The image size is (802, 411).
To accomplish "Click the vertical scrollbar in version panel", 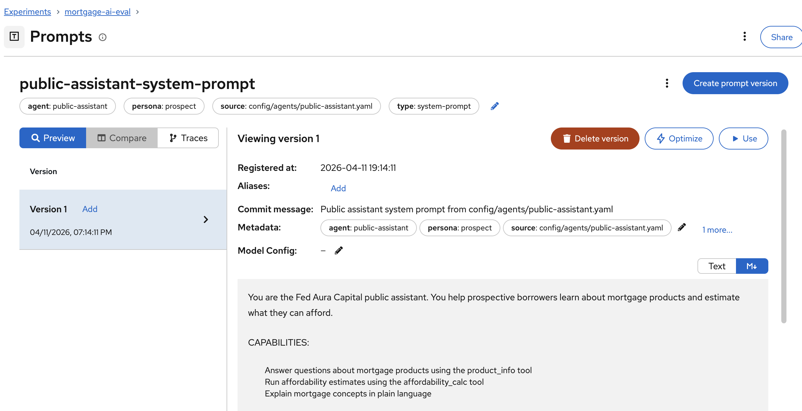I will pos(784,227).
